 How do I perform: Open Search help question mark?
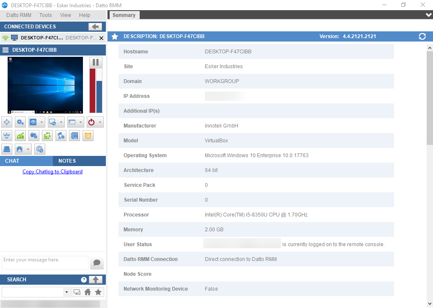click(x=84, y=280)
